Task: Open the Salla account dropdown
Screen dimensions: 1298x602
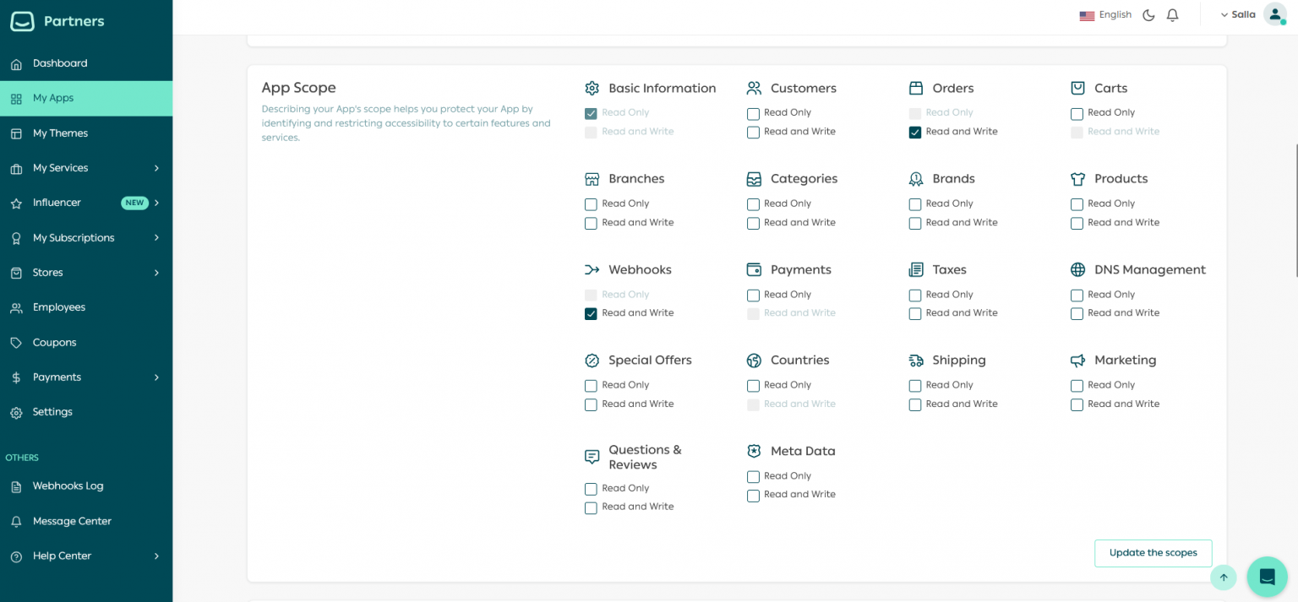Action: point(1241,14)
